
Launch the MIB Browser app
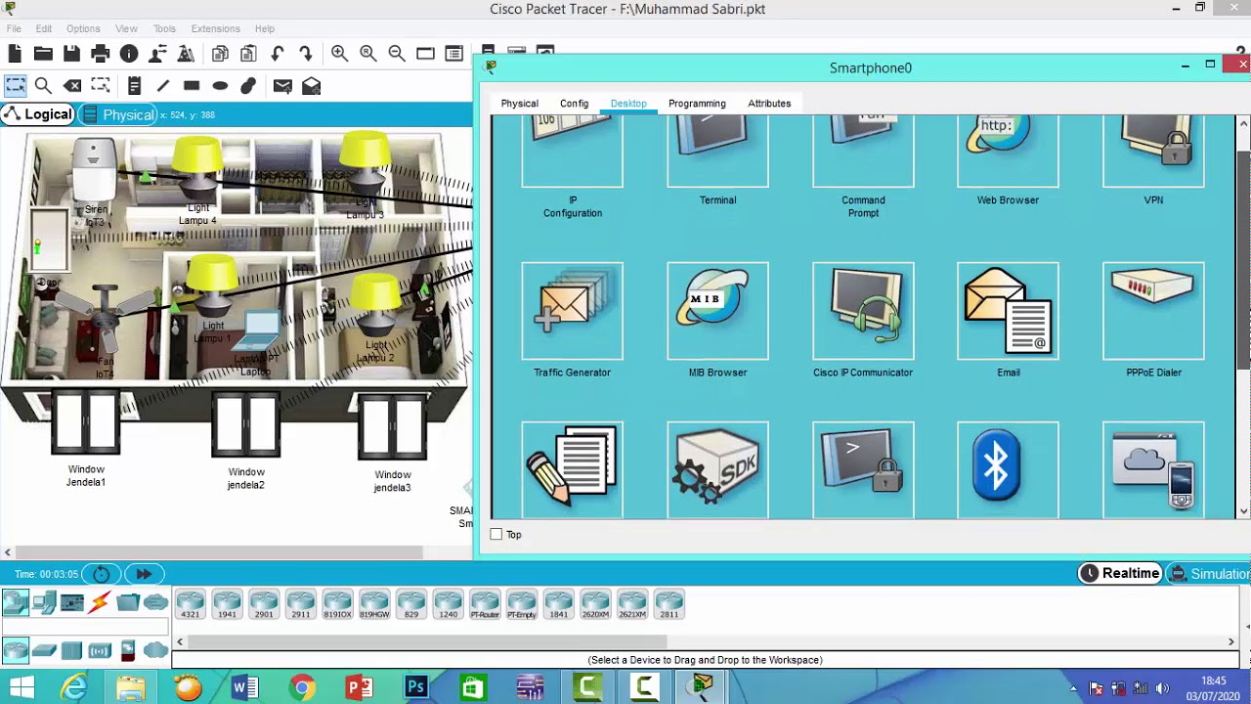tap(717, 312)
